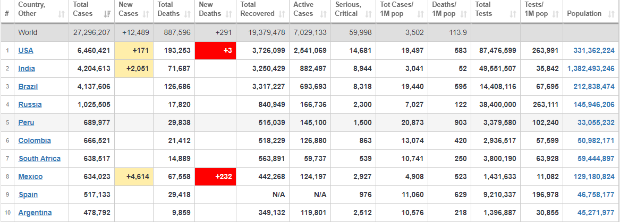
Task: Open the Peru country link
Action: [26, 122]
